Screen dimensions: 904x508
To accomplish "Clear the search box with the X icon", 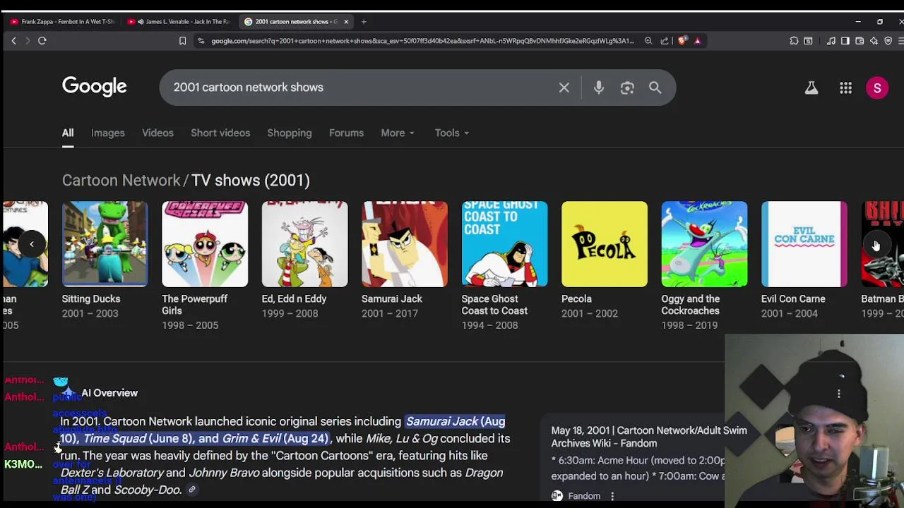I will click(x=564, y=87).
